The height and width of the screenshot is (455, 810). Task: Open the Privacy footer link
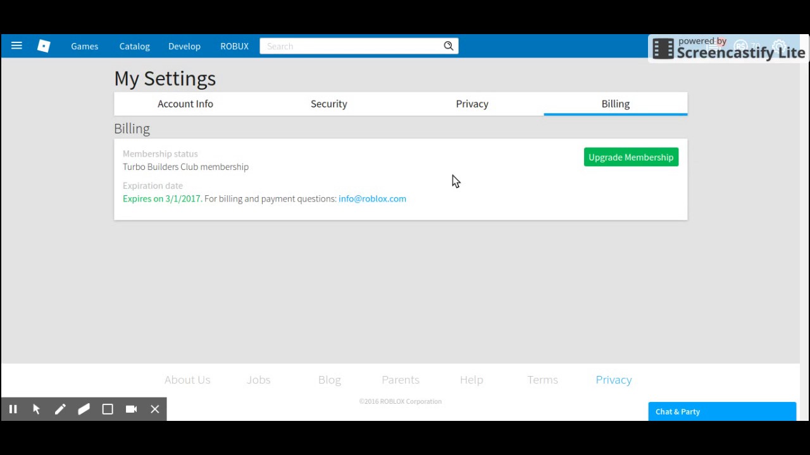[x=614, y=380]
